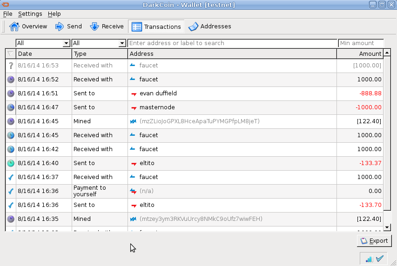This screenshot has width=397, height=266.
Task: Click the DarkCoin window menu icon in title bar
Action: coord(5,5)
